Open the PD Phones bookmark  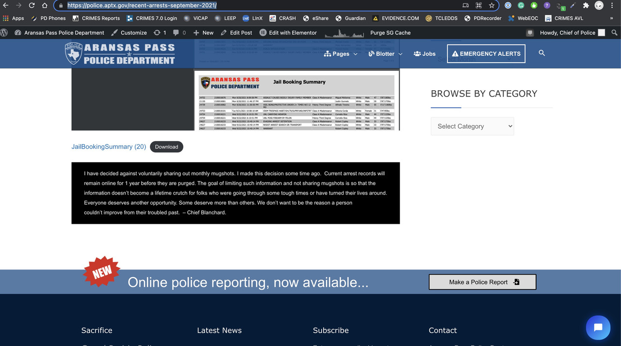[48, 18]
